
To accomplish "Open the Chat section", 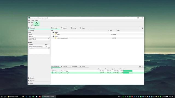I will point(39,84).
